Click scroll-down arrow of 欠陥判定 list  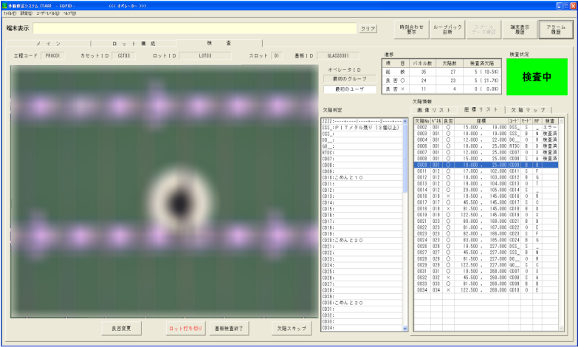(405, 328)
